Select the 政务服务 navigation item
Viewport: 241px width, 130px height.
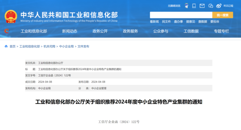click(130, 31)
